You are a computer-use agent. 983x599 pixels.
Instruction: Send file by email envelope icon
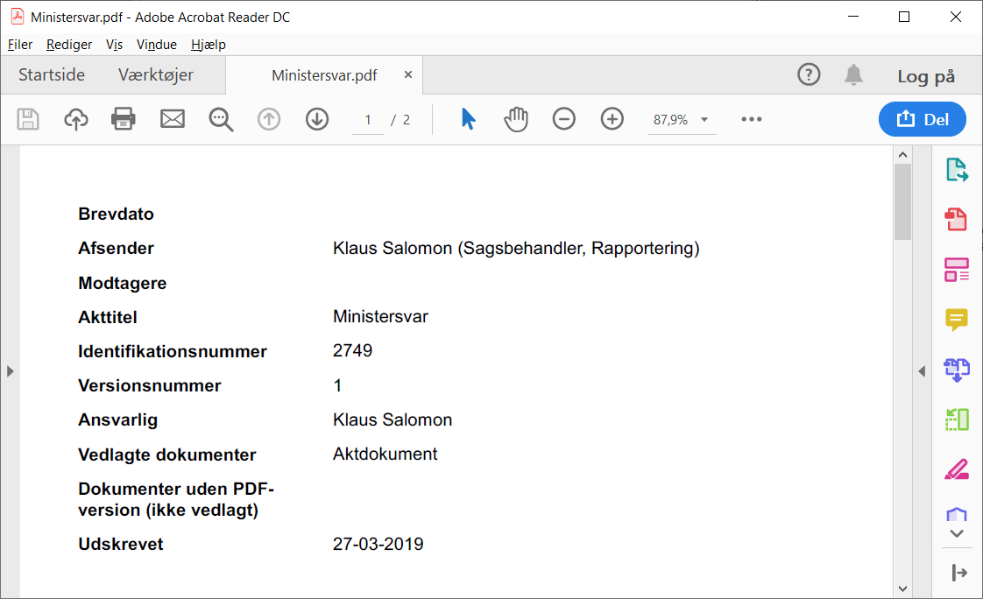point(173,120)
